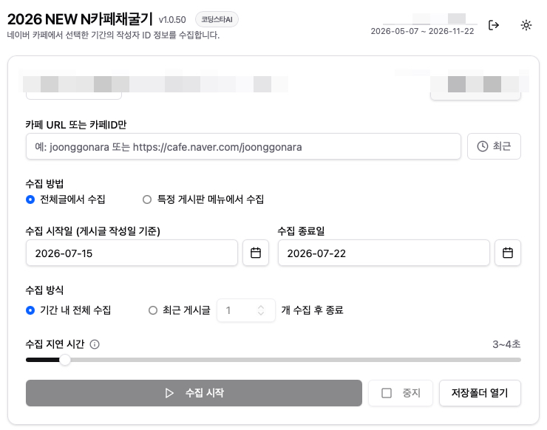
Task: Select the 전체글에서 수집 radio option
Action: tap(30, 199)
